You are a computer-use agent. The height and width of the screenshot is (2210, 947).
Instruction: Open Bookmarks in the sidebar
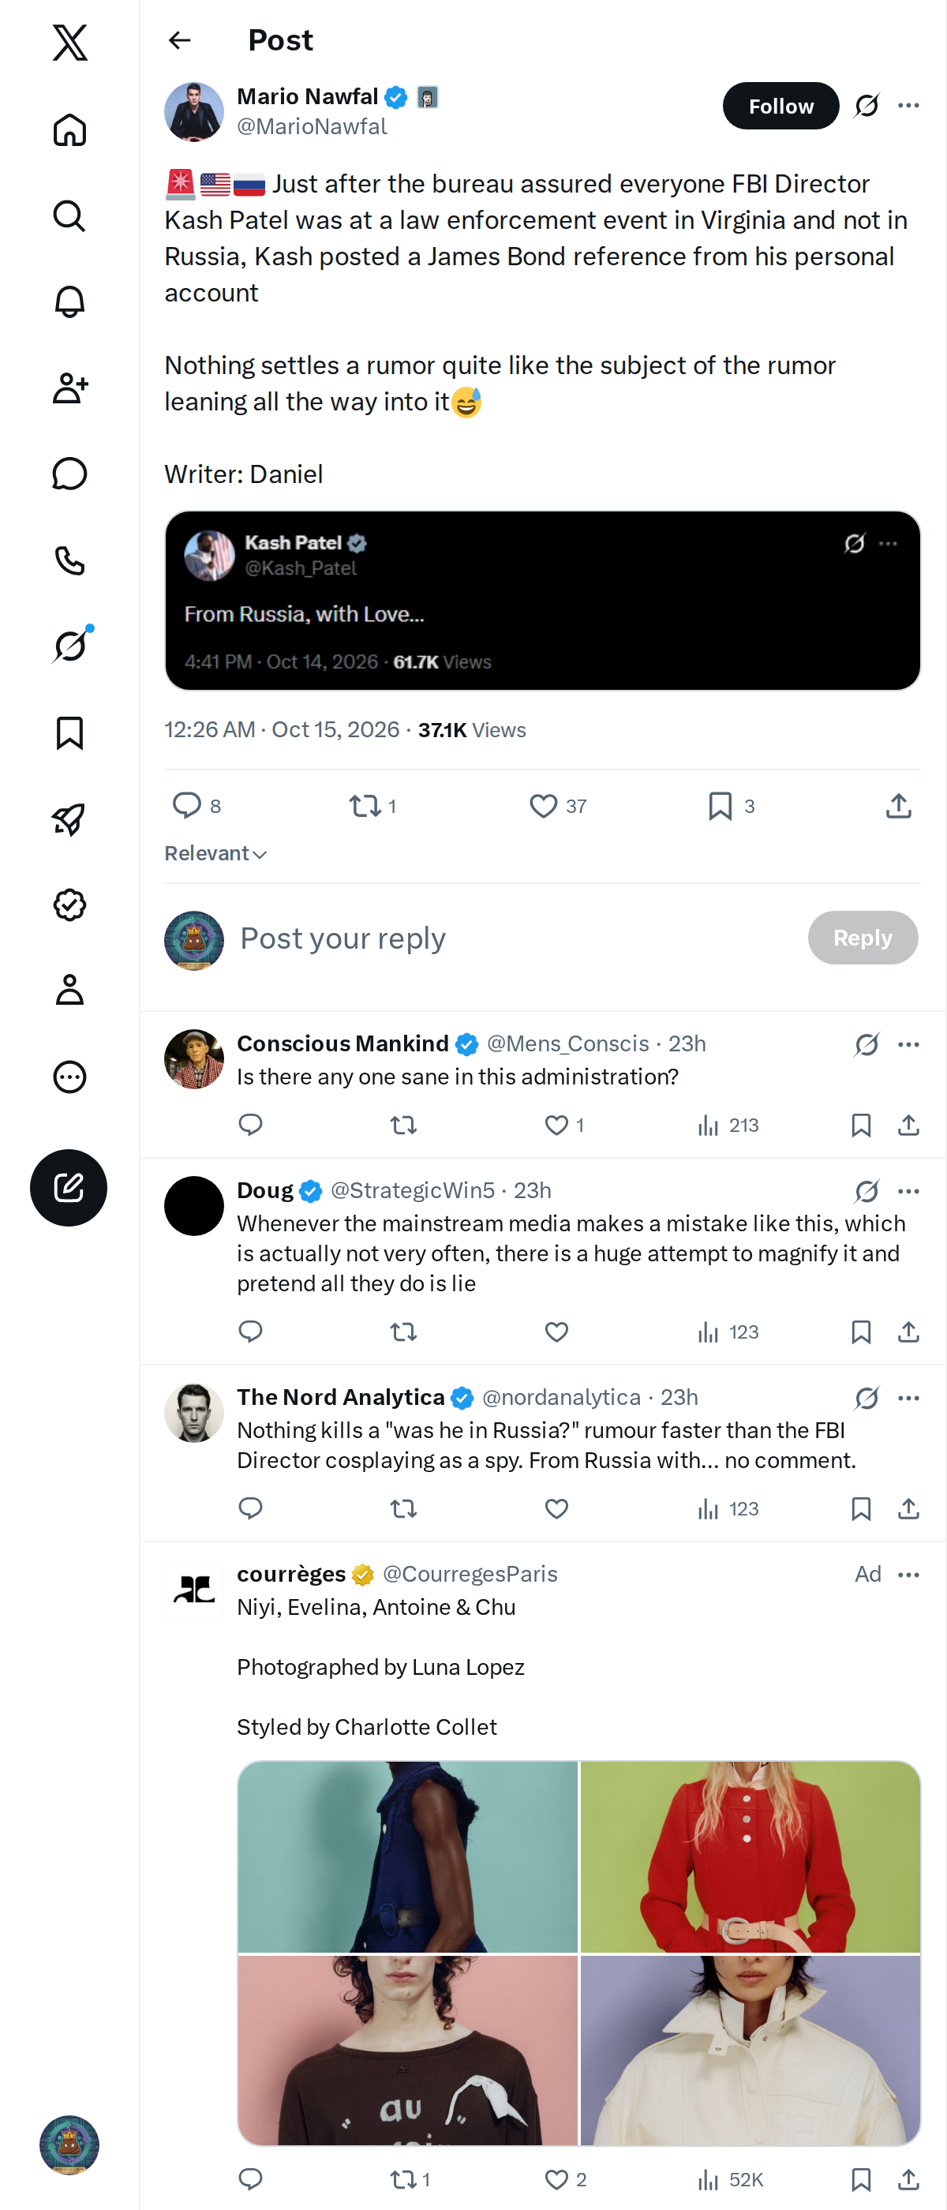tap(69, 732)
